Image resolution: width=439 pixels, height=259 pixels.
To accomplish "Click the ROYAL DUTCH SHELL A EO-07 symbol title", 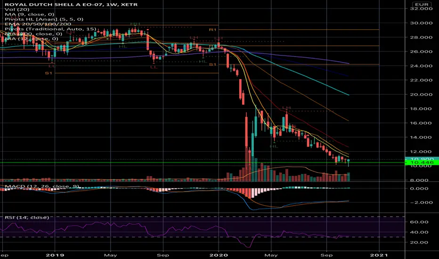I will 71,5.
